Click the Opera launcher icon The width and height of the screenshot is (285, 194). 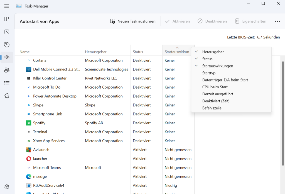click(29, 159)
